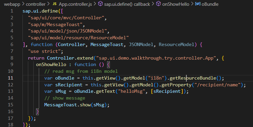Screen dimensions: 253x127
Task: Click the JS file icon in breadcrumb
Action: coord(54,4)
